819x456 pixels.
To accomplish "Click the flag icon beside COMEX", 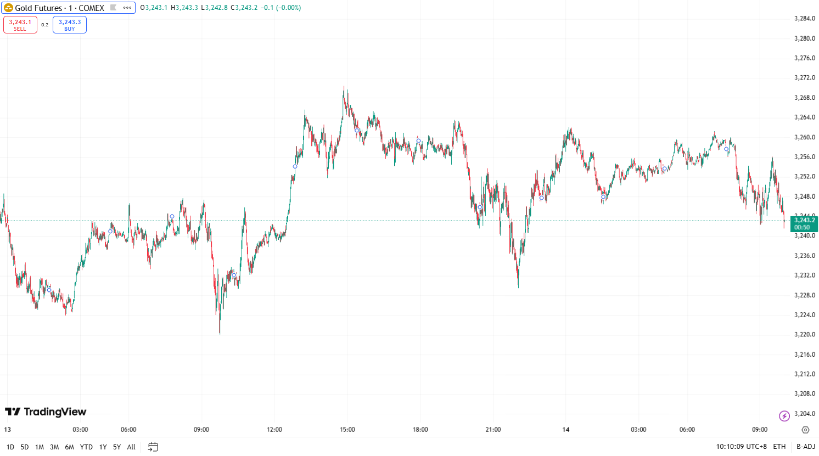I will [113, 8].
